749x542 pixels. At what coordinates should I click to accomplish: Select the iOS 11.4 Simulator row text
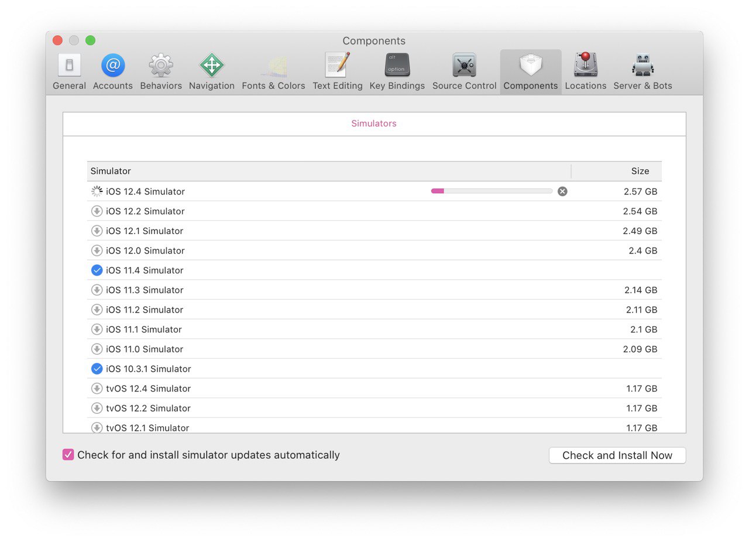145,270
